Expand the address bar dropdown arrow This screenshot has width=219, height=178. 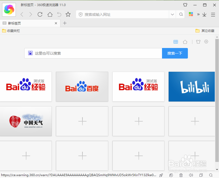click(x=172, y=14)
